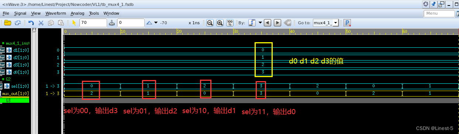Click the marker stamp icon
The height and width of the screenshot is (134, 459).
click(112, 23)
